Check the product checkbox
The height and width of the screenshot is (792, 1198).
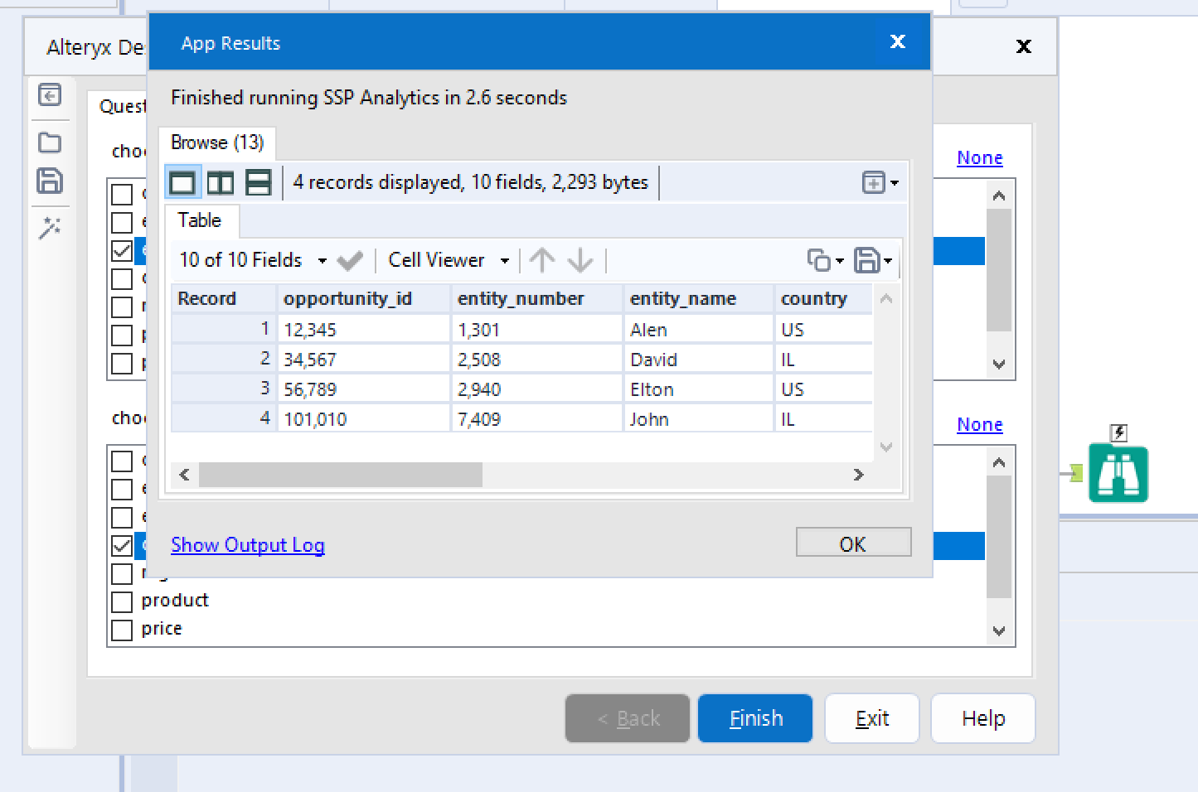pyautogui.click(x=122, y=601)
